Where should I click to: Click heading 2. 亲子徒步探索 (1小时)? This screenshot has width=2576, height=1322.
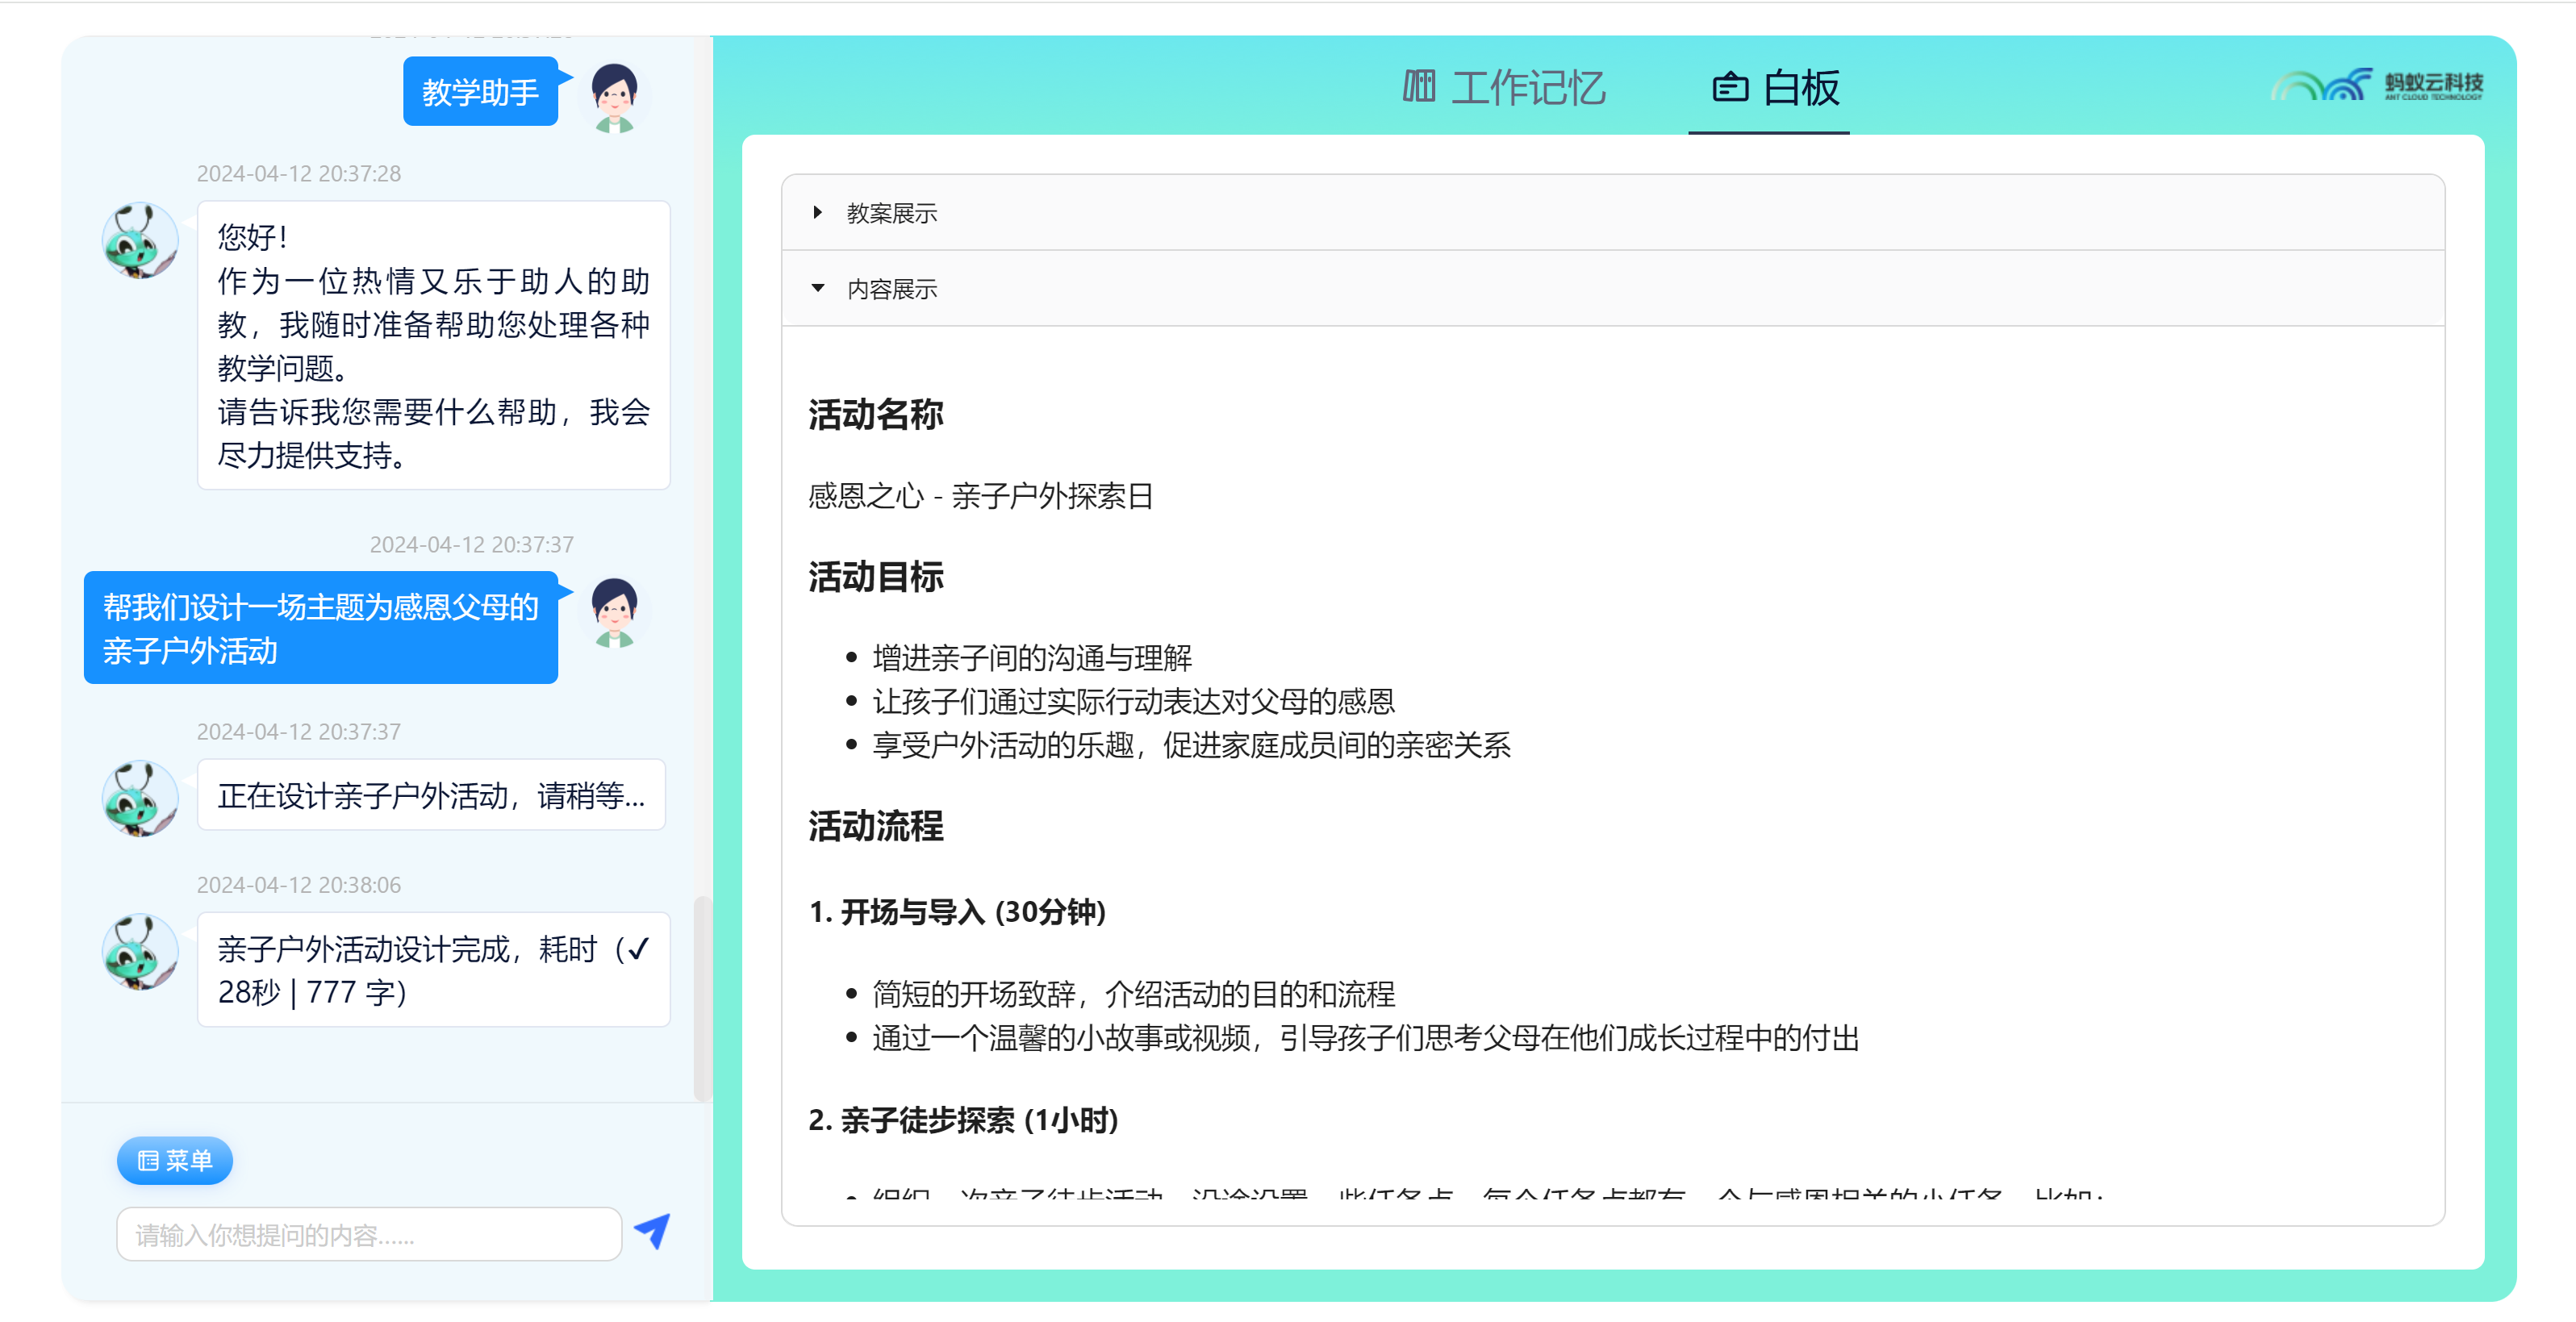click(x=963, y=1119)
